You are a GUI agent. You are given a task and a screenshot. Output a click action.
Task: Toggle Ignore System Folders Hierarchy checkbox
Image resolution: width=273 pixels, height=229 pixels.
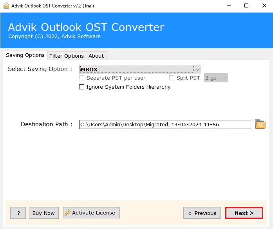point(81,87)
